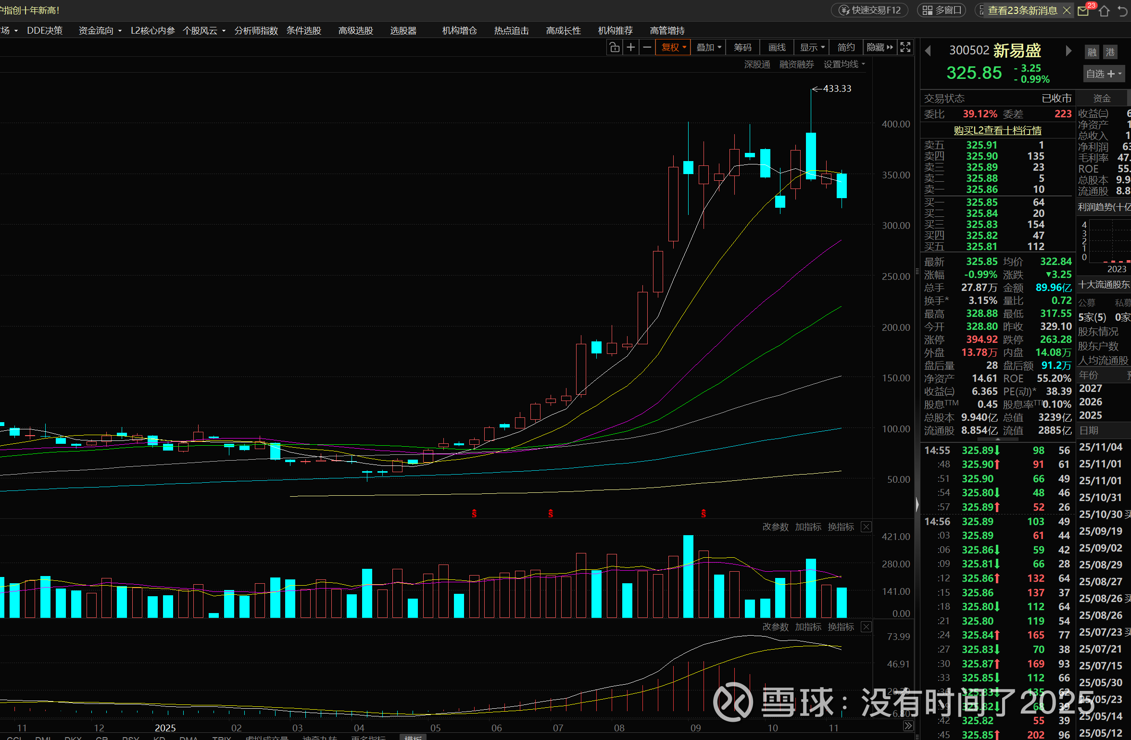Expand the 设置均线 dropdown
The height and width of the screenshot is (740, 1131).
[844, 64]
